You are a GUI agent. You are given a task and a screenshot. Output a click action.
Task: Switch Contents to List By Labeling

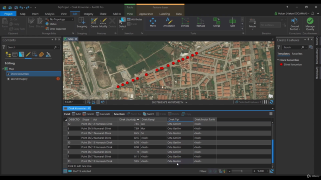[x=41, y=54]
